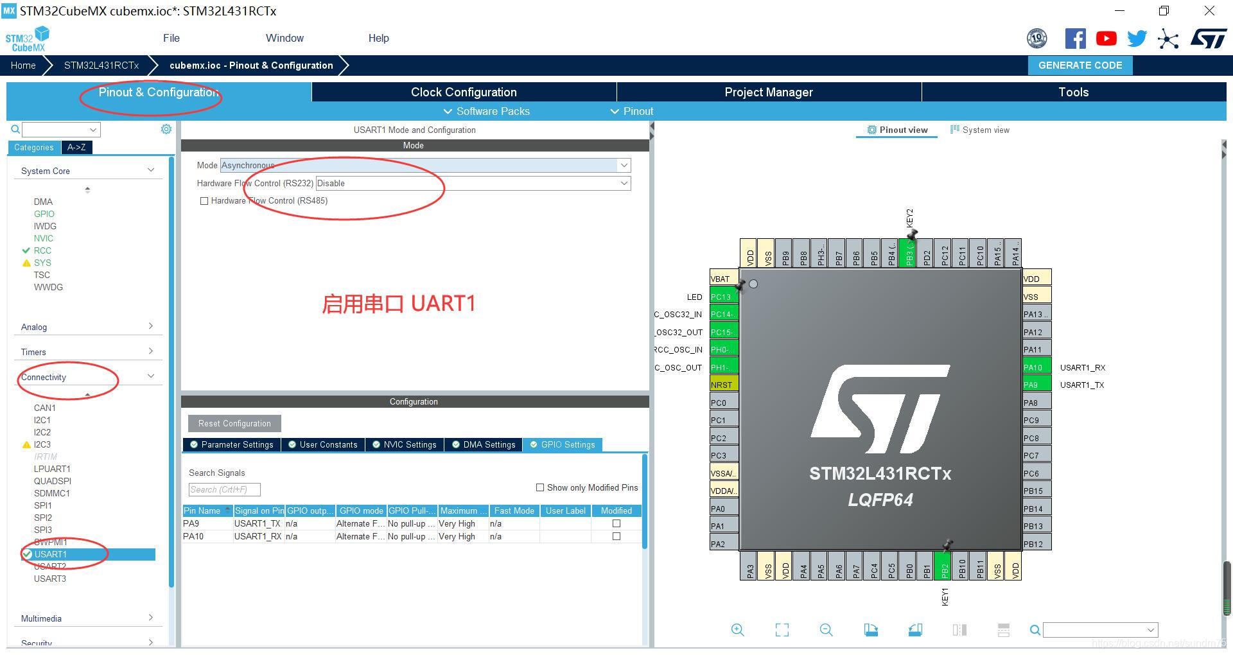Screen dimensions: 1233x655
Task: Click the 10 years anniversary badge icon
Action: coord(1037,39)
